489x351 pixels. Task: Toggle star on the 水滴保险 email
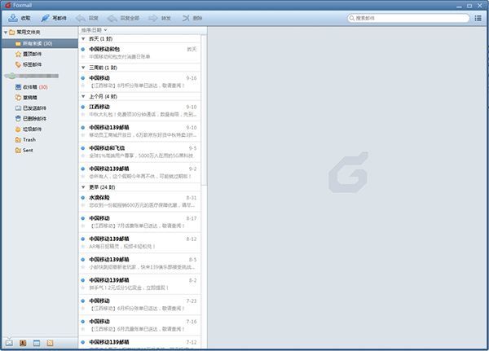82,205
